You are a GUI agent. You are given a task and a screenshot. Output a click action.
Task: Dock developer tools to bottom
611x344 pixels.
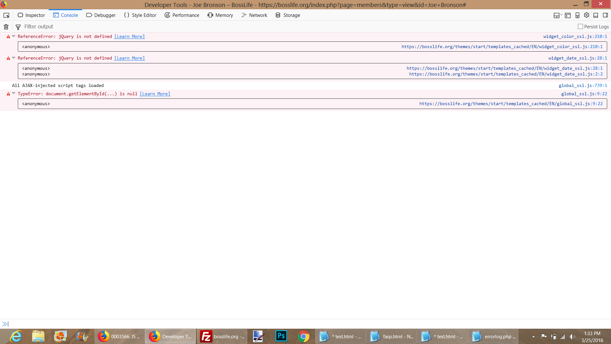click(x=596, y=15)
